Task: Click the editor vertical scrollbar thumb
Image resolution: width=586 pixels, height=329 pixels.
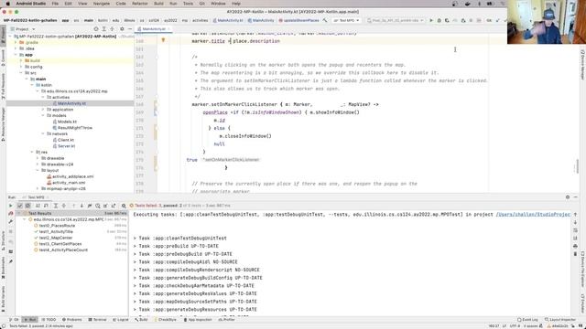Action: pos(578,166)
